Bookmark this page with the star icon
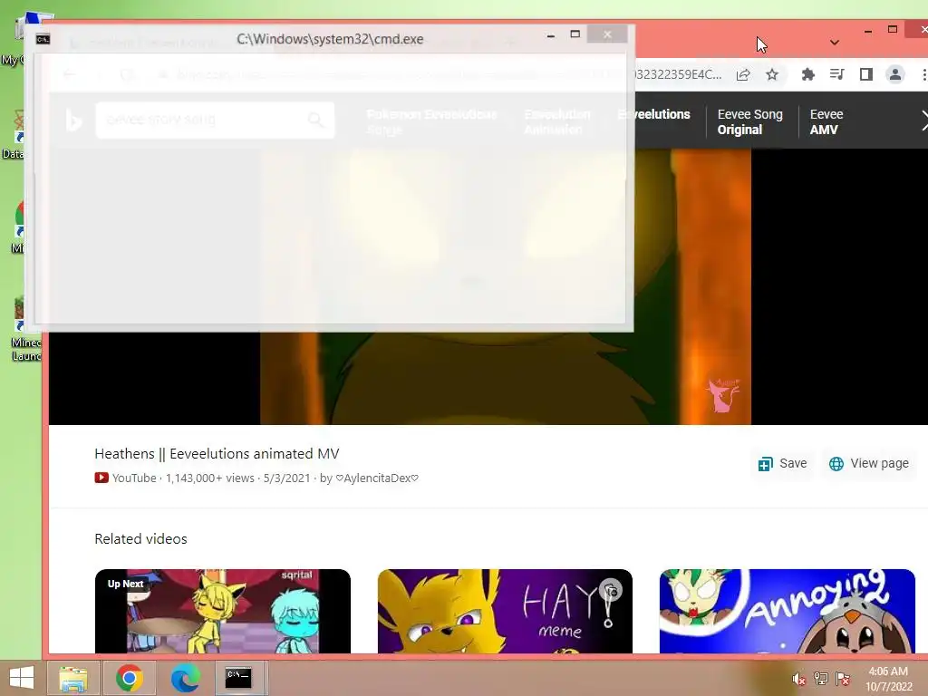928x696 pixels. (772, 74)
